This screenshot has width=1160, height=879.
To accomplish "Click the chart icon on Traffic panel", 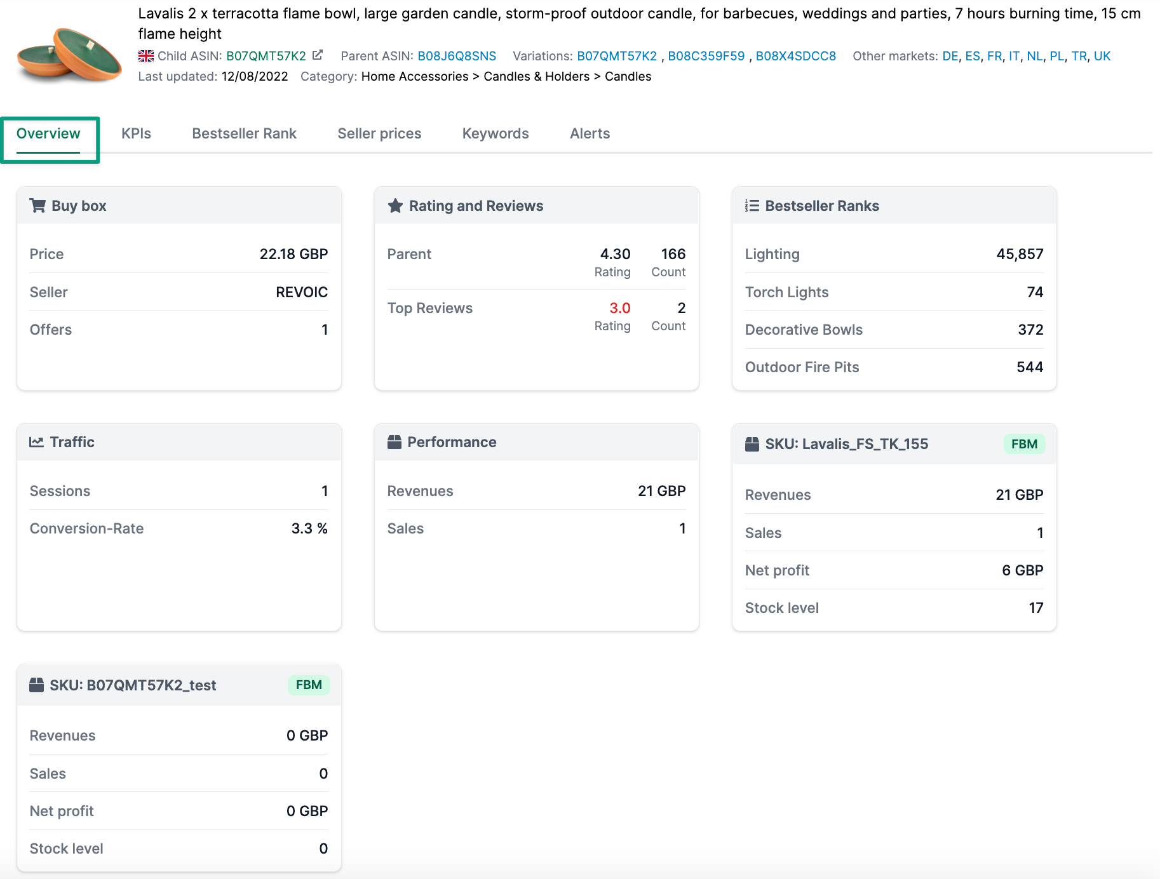I will coord(37,441).
